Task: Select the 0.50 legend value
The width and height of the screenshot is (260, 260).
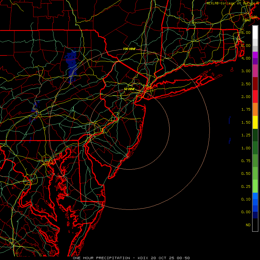Action: [x=246, y=174]
